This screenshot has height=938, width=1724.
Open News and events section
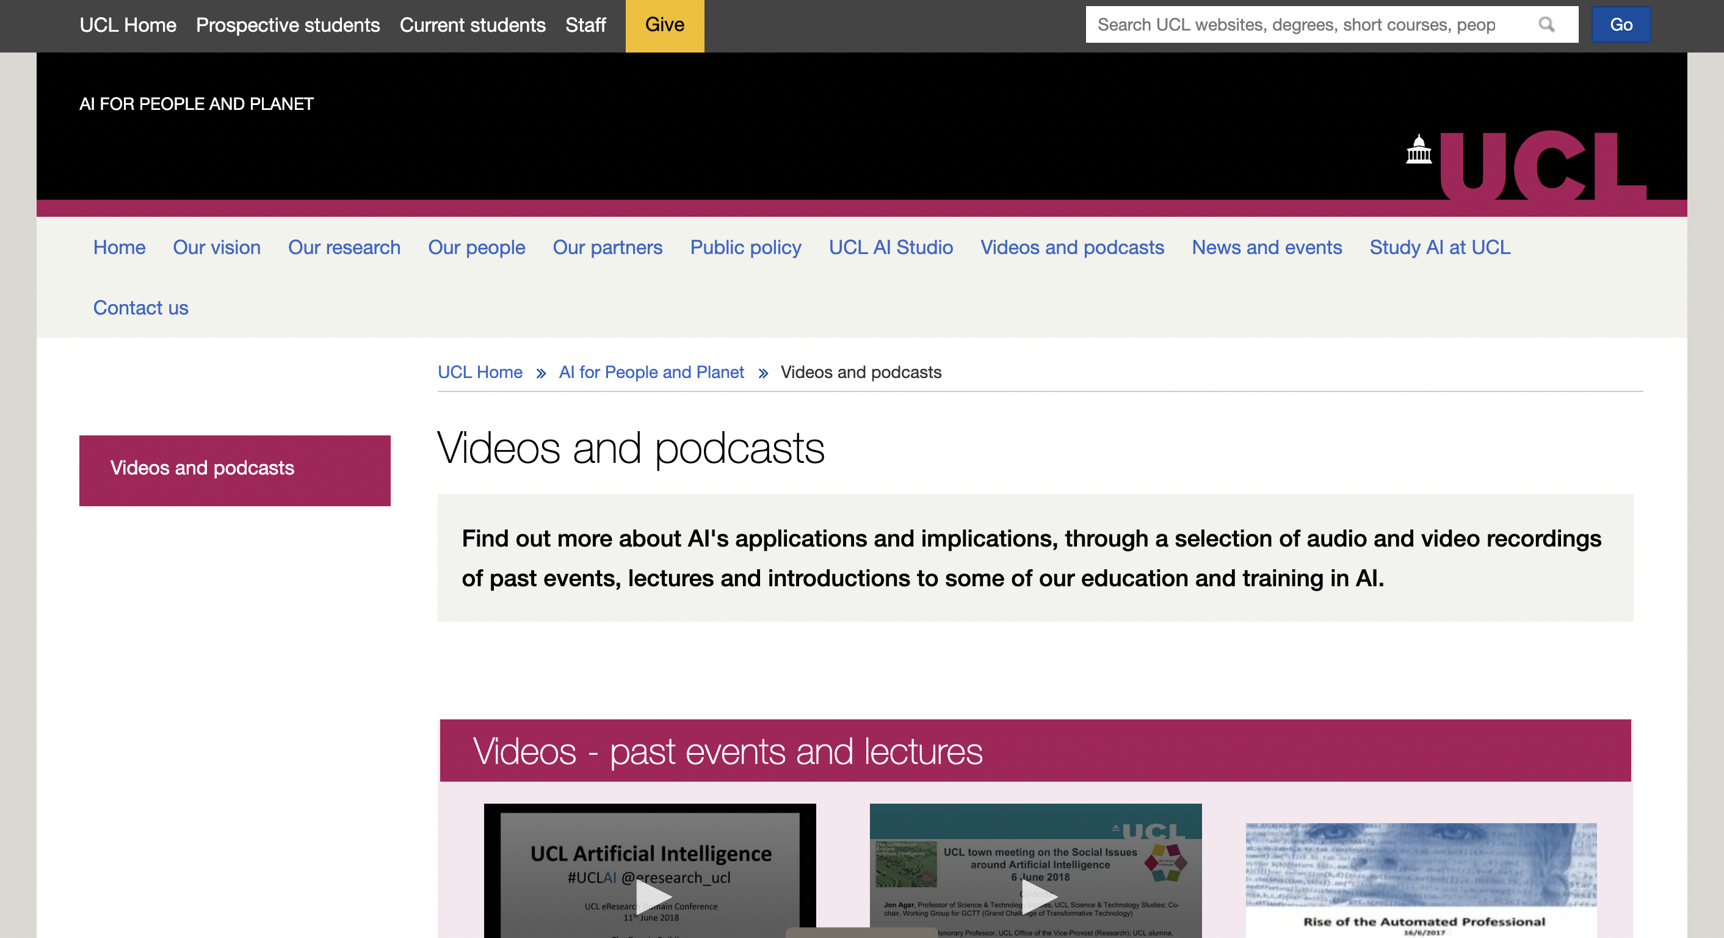(x=1266, y=248)
